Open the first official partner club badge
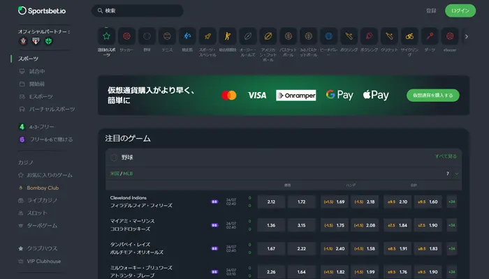 point(23,41)
